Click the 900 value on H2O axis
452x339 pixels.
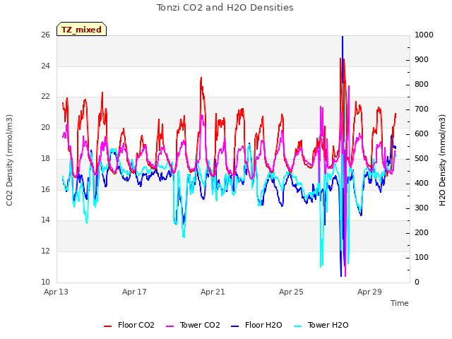[422, 59]
